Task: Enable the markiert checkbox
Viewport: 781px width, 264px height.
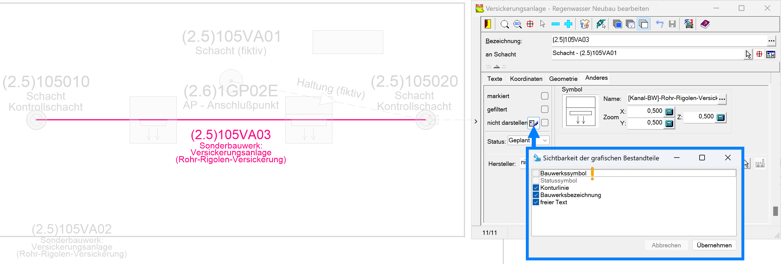Action: [x=544, y=96]
